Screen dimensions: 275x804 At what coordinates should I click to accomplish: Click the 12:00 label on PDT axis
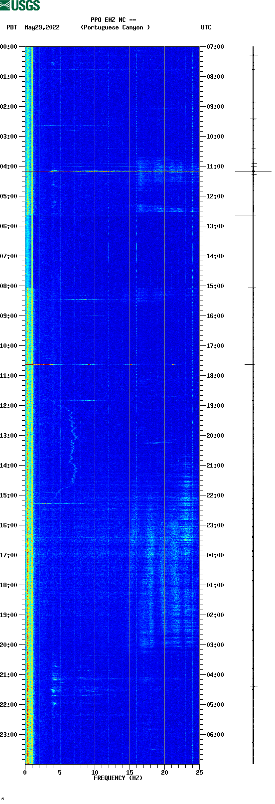click(9, 406)
